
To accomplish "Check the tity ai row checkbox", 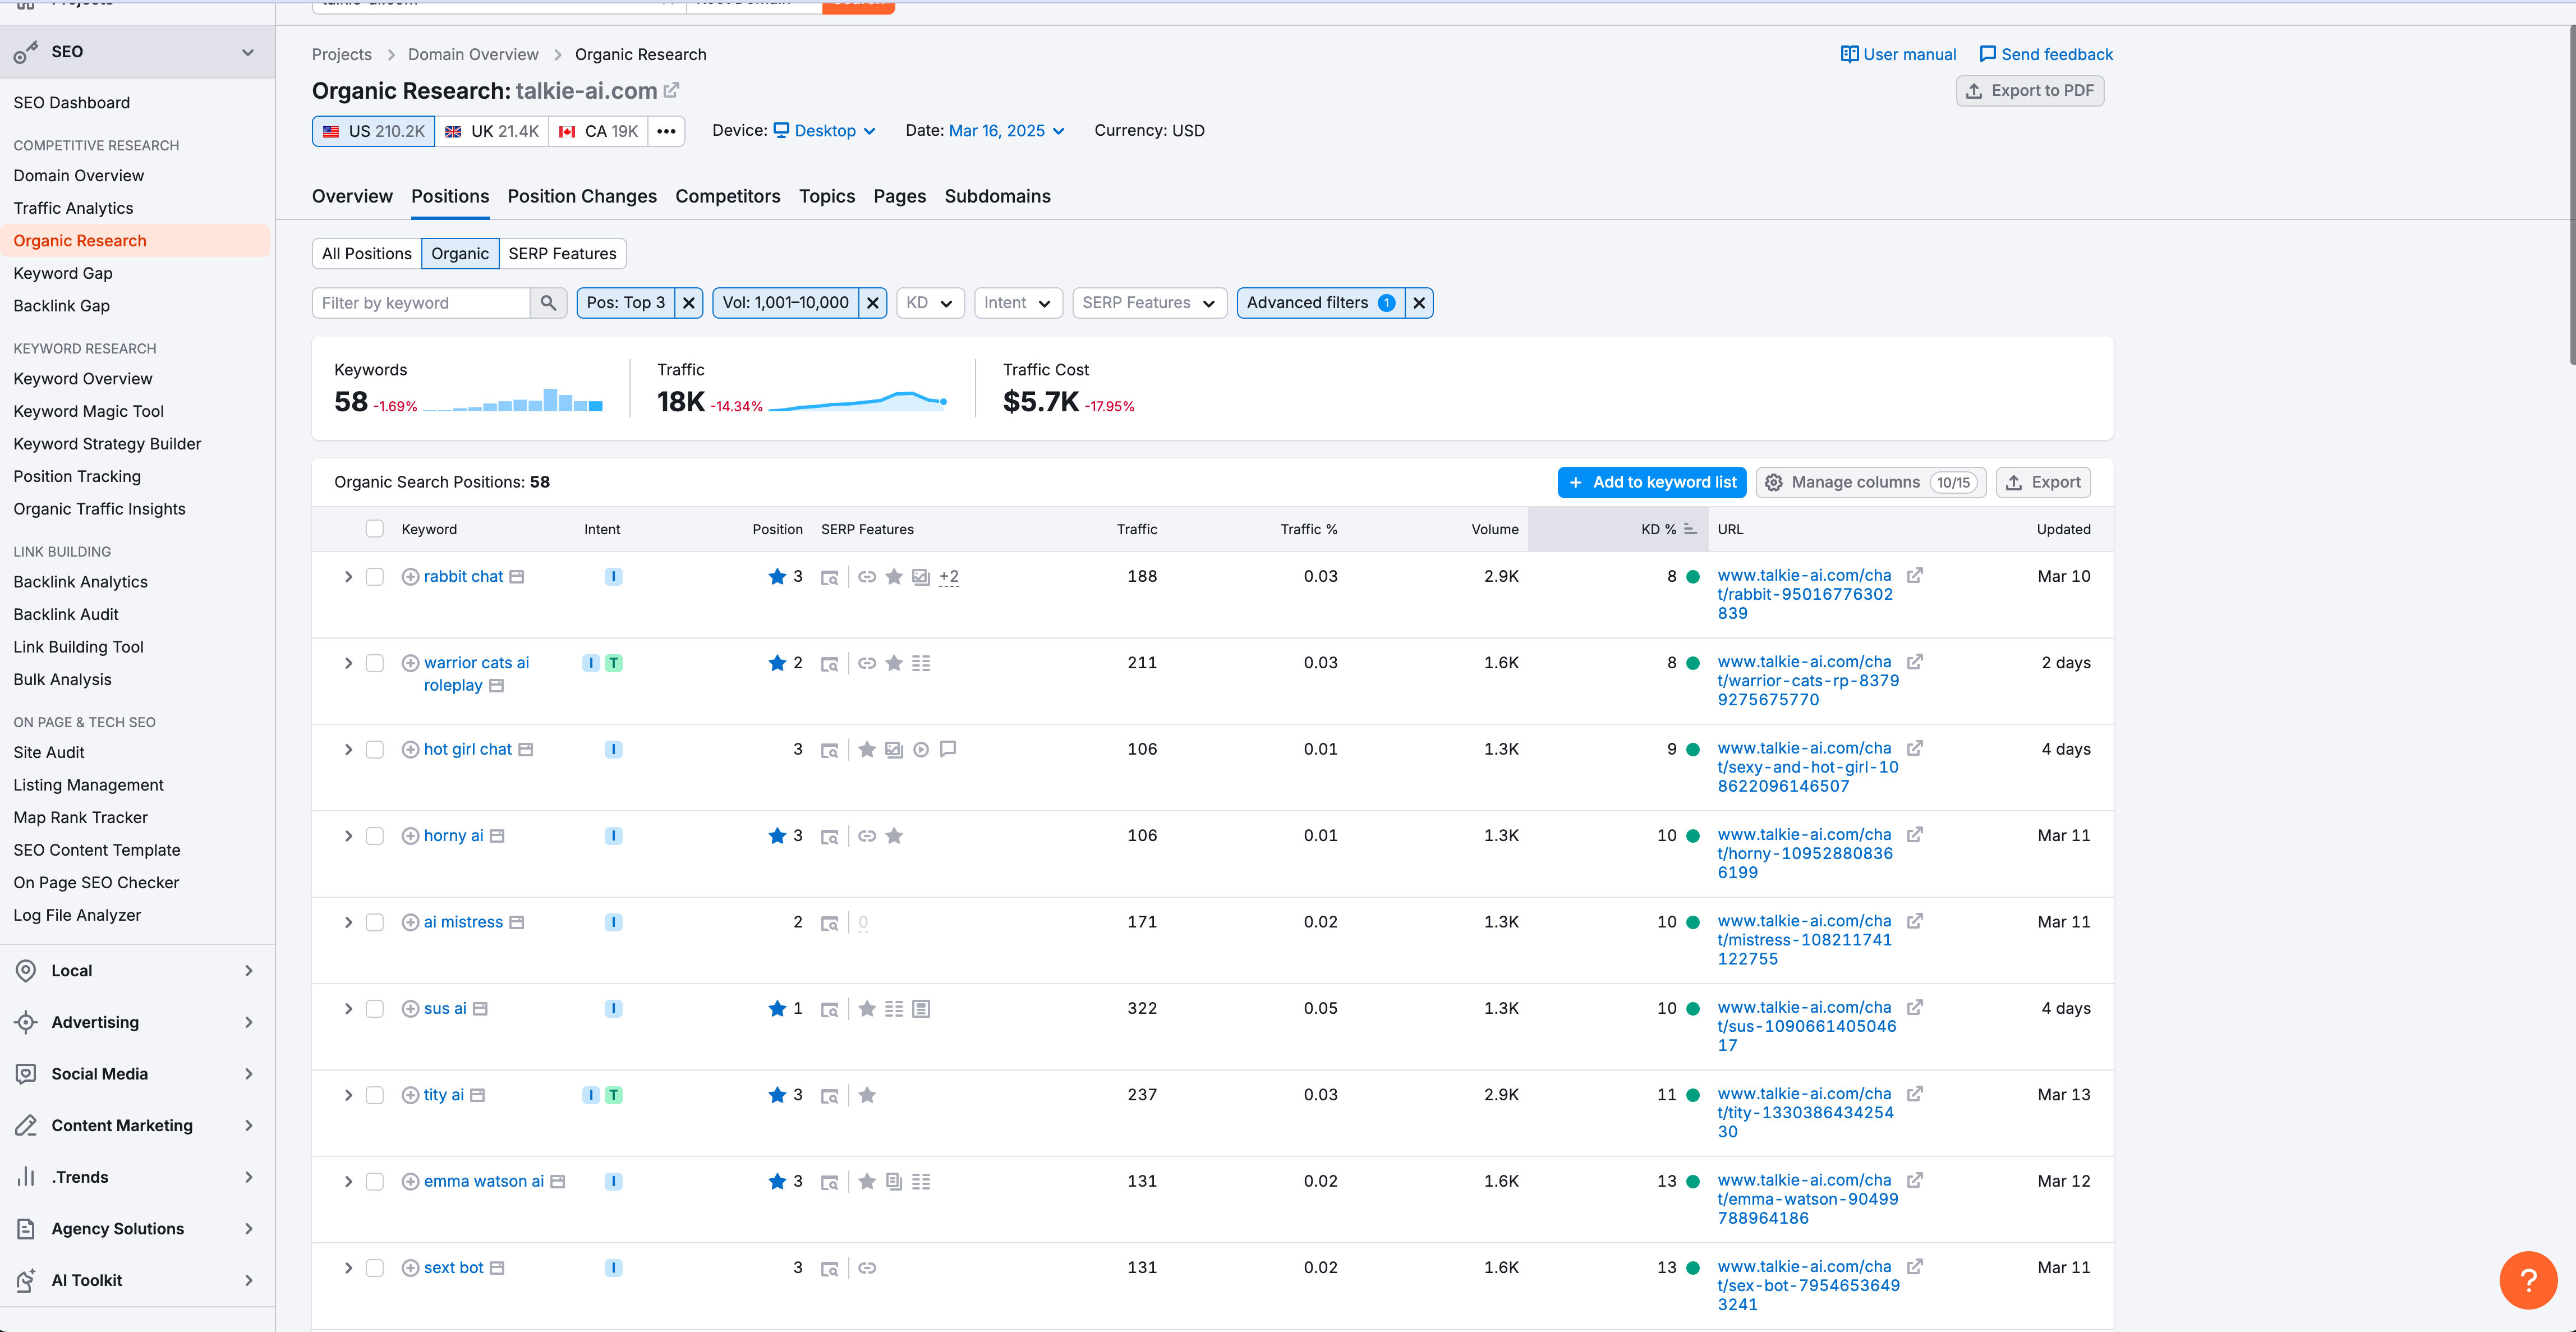I will [x=375, y=1095].
